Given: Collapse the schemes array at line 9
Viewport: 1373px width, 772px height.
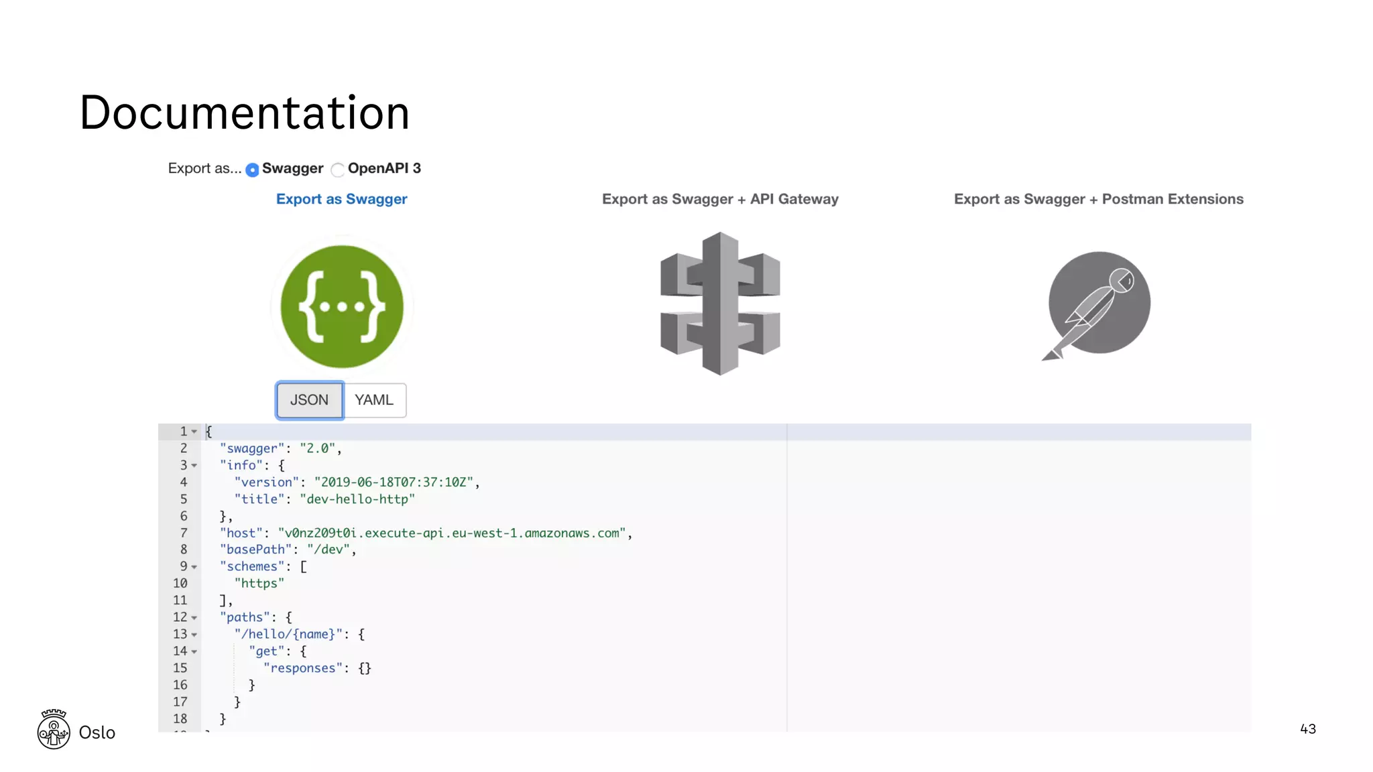Looking at the screenshot, I should tap(194, 567).
